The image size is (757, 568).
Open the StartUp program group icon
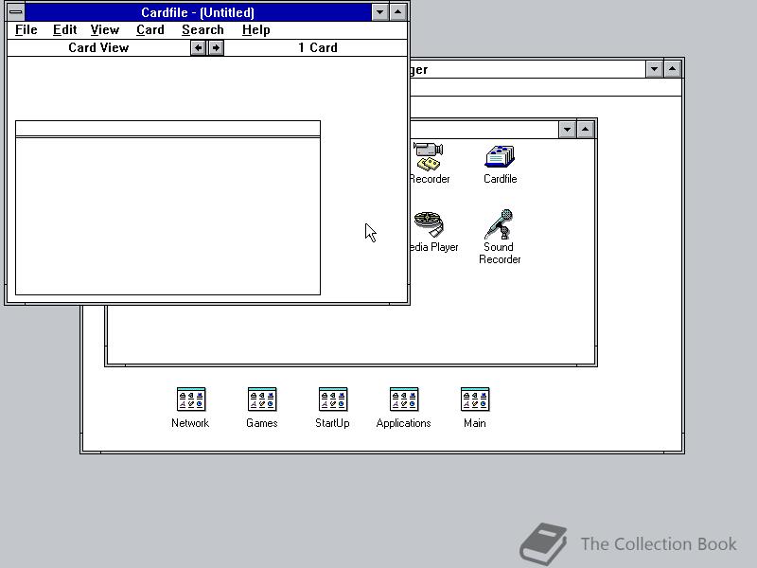(333, 399)
